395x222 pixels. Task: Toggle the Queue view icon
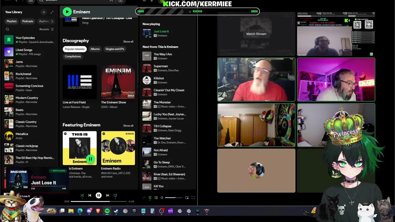point(150,198)
